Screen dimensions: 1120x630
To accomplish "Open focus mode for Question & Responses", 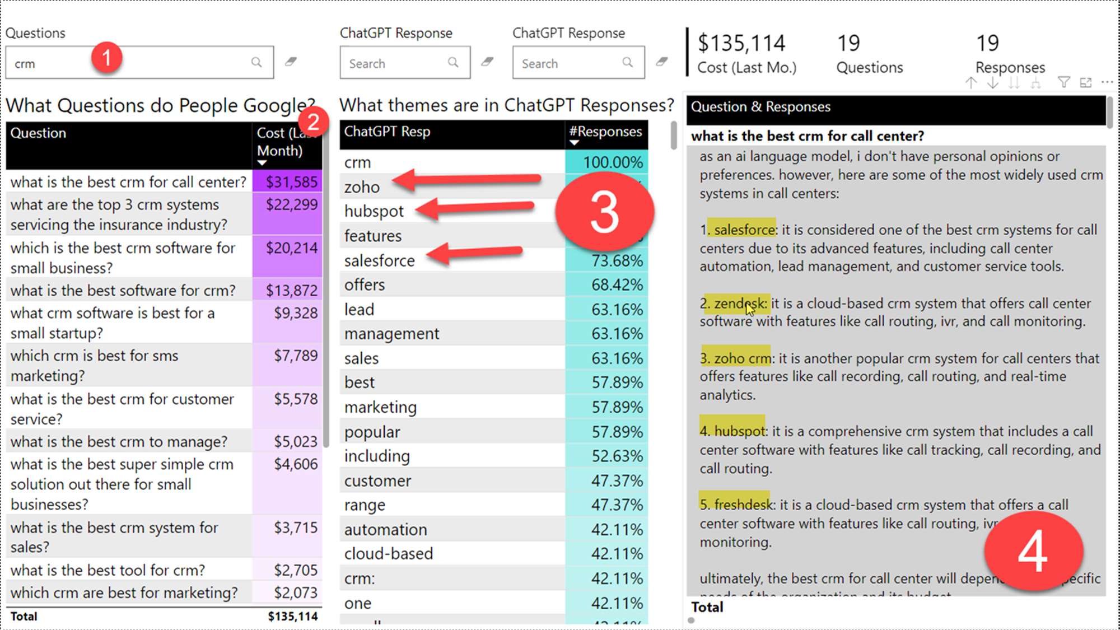I will click(1086, 82).
